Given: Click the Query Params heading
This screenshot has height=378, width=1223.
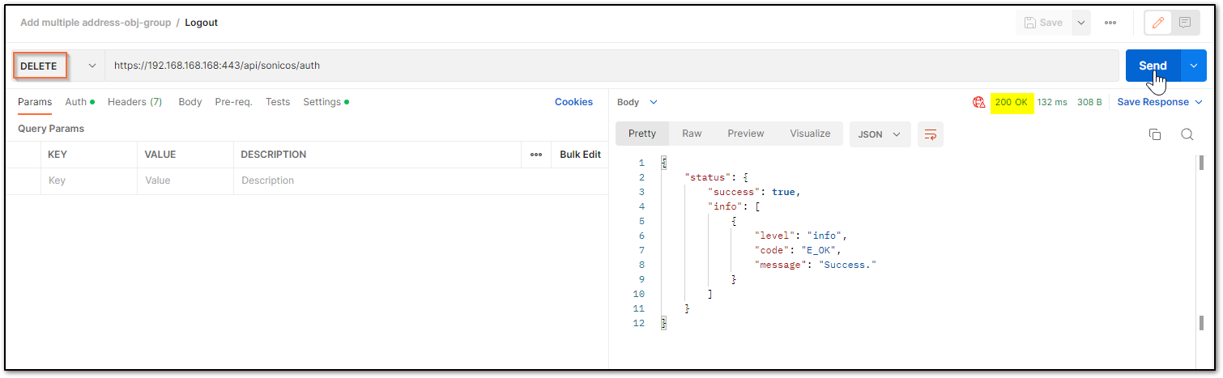Looking at the screenshot, I should (51, 129).
